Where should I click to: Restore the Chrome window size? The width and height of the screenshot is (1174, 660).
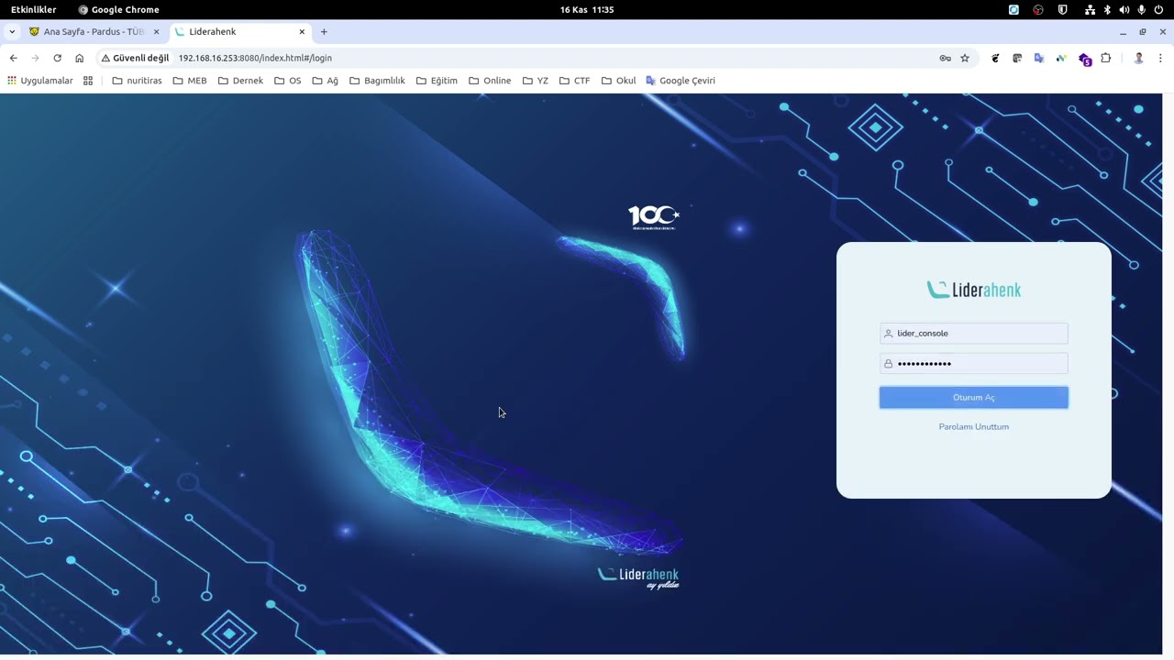click(x=1143, y=32)
